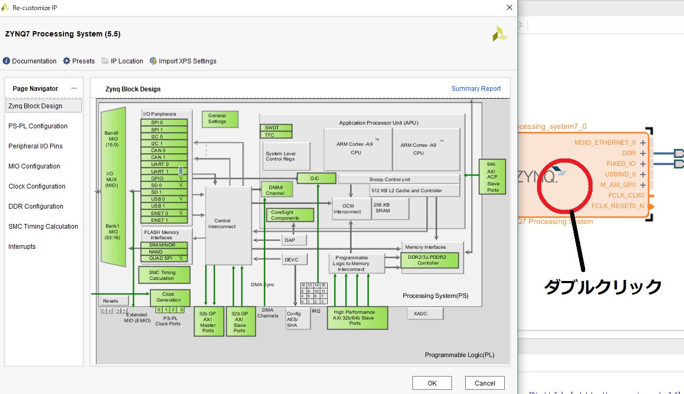Click the Presets gear icon

coord(67,61)
